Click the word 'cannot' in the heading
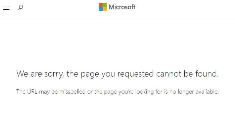Image resolution: width=235 pixels, height=121 pixels. click(x=169, y=74)
